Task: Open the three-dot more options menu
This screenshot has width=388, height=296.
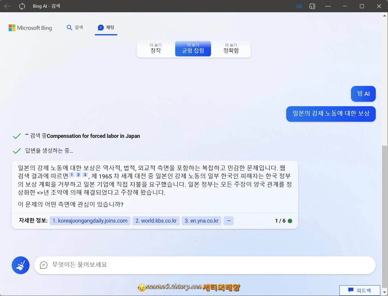Action: [x=328, y=6]
